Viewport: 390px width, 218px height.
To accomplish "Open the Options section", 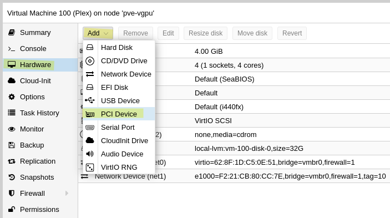I will pyautogui.click(x=32, y=97).
